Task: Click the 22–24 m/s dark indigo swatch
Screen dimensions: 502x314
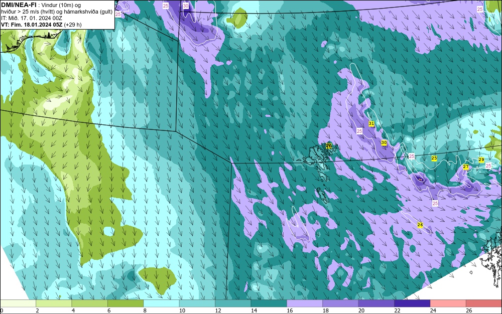Action: point(412,303)
